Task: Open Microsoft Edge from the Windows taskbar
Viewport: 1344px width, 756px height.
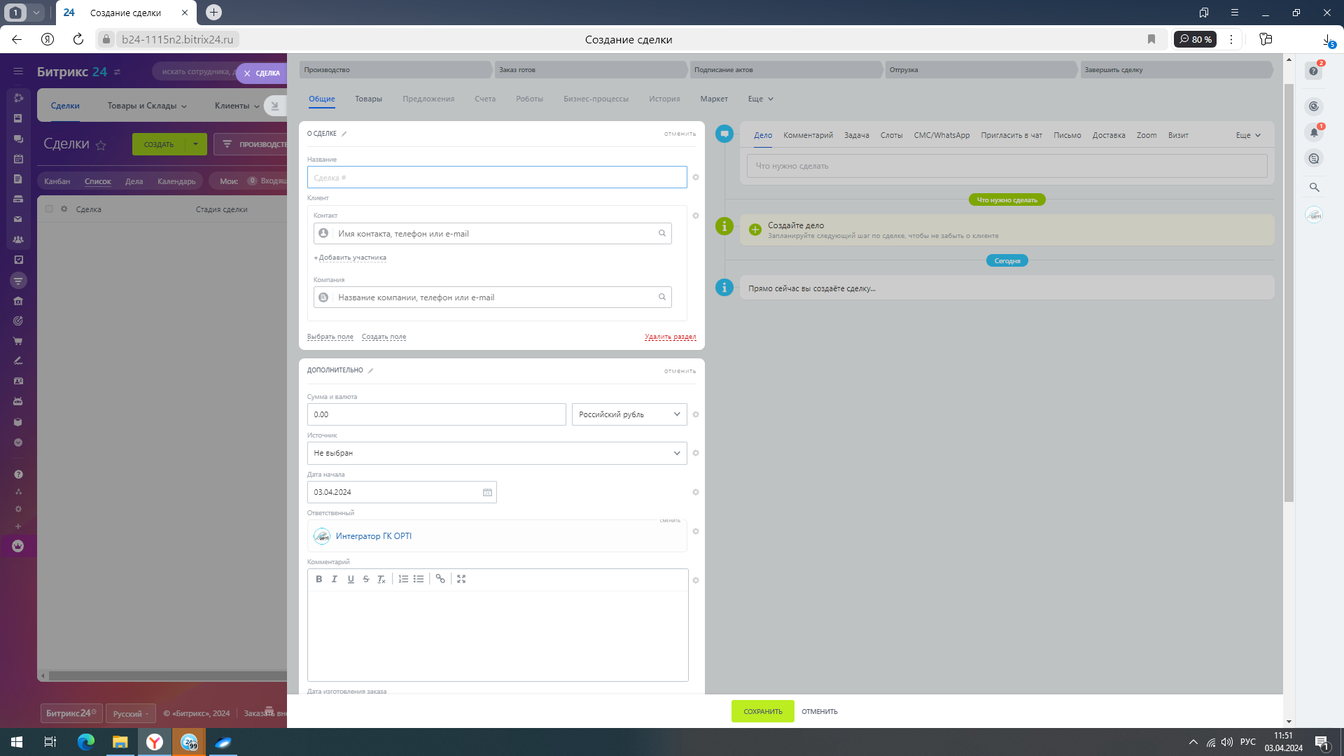Action: (85, 742)
